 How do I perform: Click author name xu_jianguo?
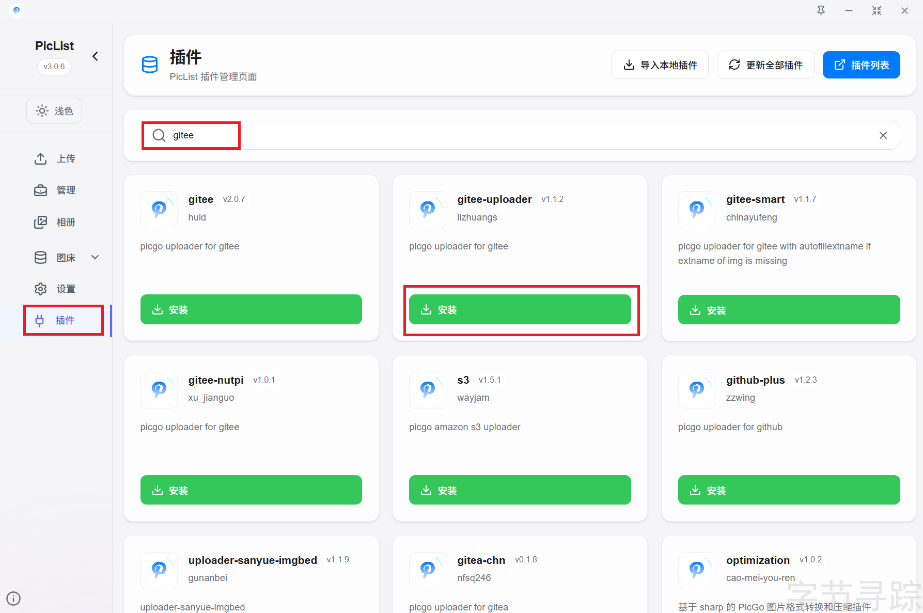[x=211, y=398]
